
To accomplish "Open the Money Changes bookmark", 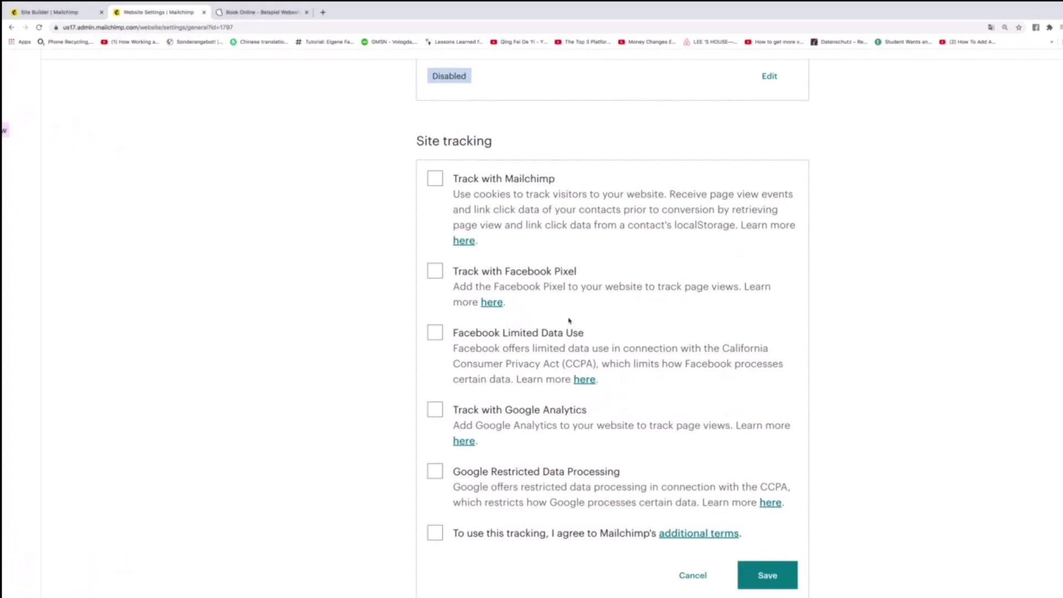I will (647, 42).
